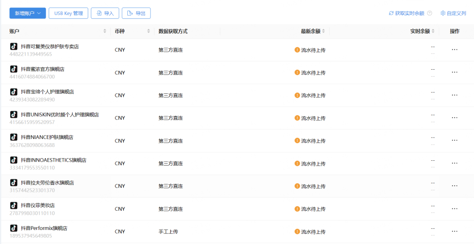Open more actions for 抖音宝缔个人护理旗舰店
474x244 pixels.
point(454,95)
